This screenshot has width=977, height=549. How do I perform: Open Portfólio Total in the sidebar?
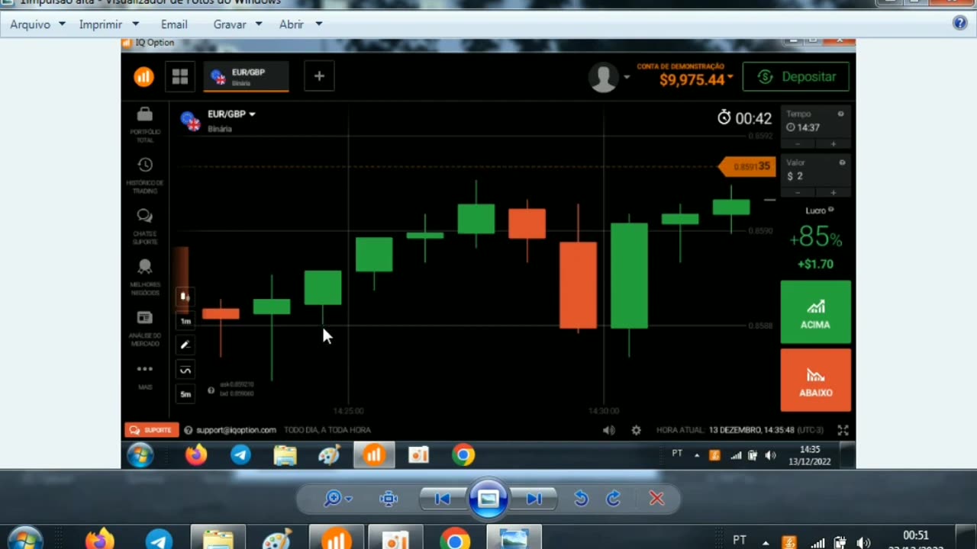(x=145, y=125)
